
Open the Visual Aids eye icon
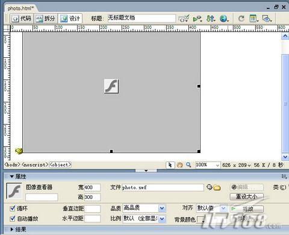click(267, 19)
